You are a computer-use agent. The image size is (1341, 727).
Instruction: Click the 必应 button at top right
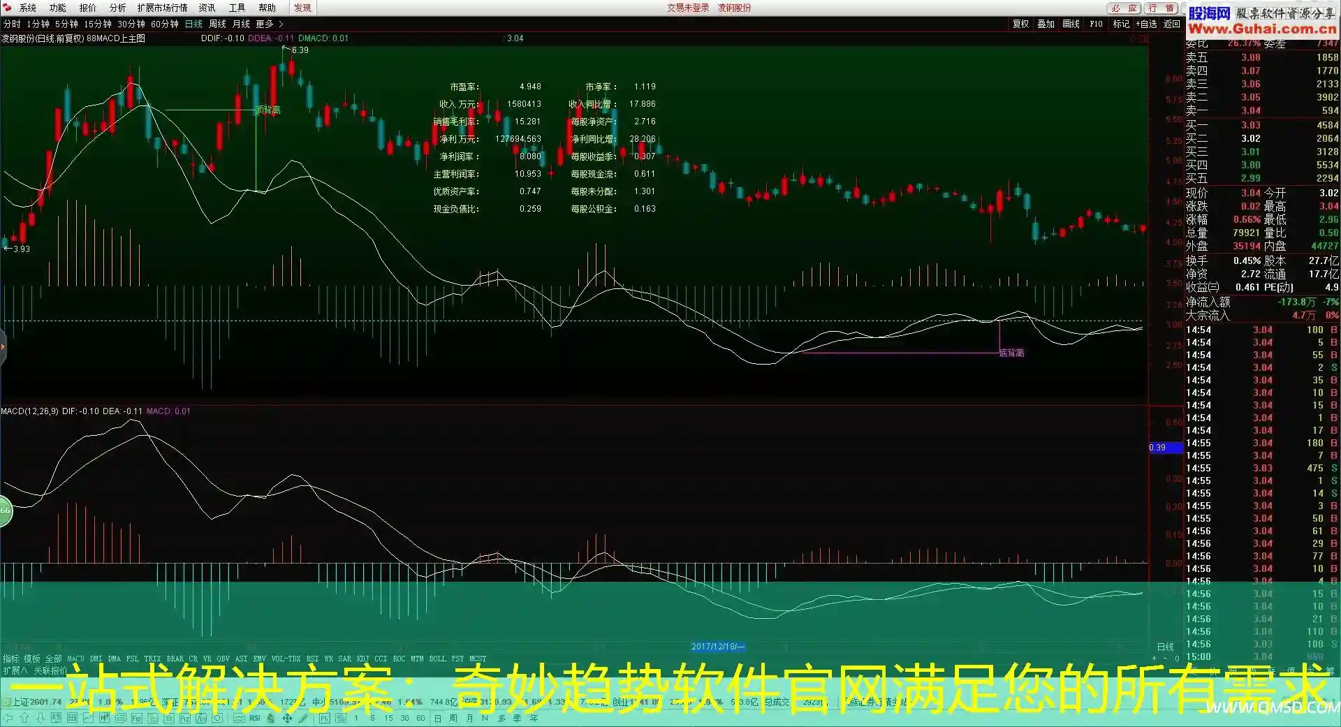pos(1124,8)
